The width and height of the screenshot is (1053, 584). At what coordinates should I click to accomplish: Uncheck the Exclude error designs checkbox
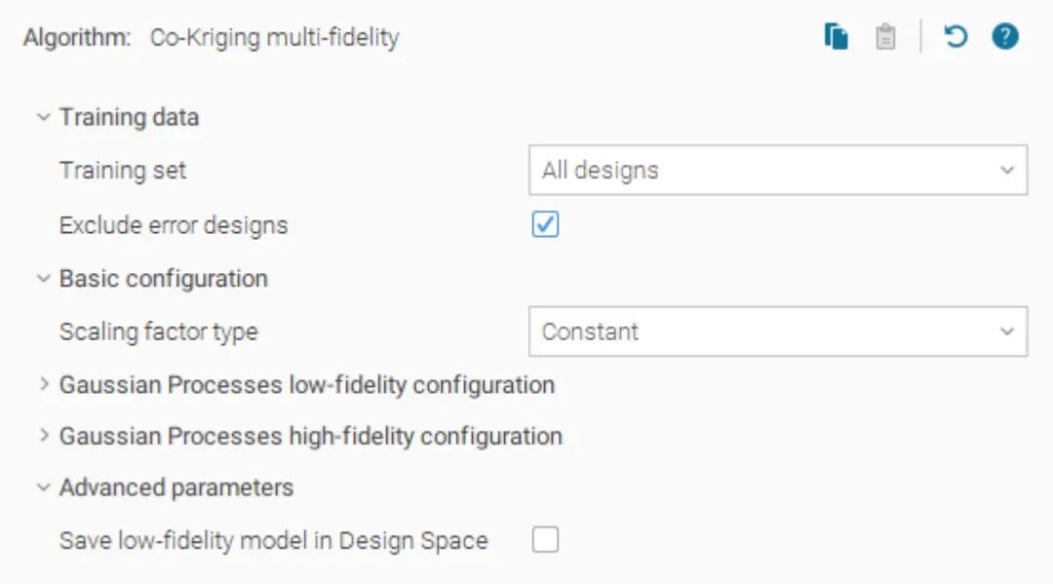point(545,225)
